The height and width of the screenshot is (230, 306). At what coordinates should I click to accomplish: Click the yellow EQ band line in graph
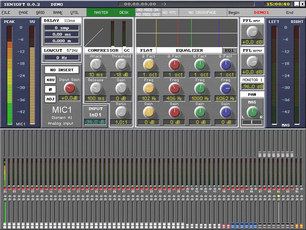156,33
